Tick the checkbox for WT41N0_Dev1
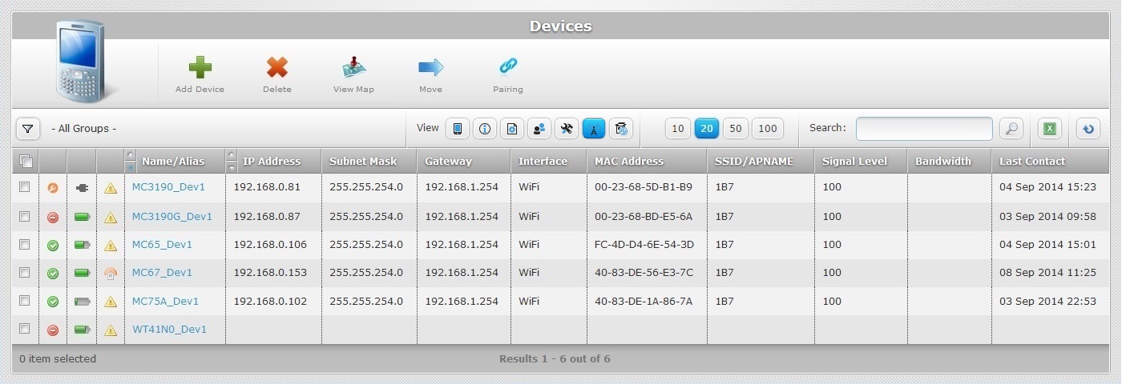The height and width of the screenshot is (384, 1122). (x=25, y=328)
